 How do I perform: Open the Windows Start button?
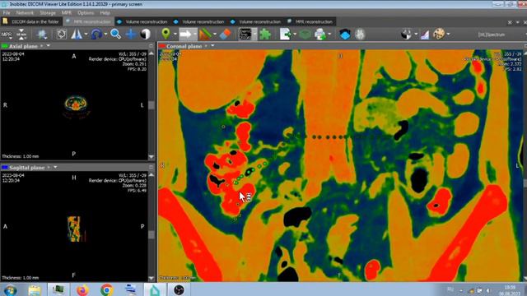point(11,289)
